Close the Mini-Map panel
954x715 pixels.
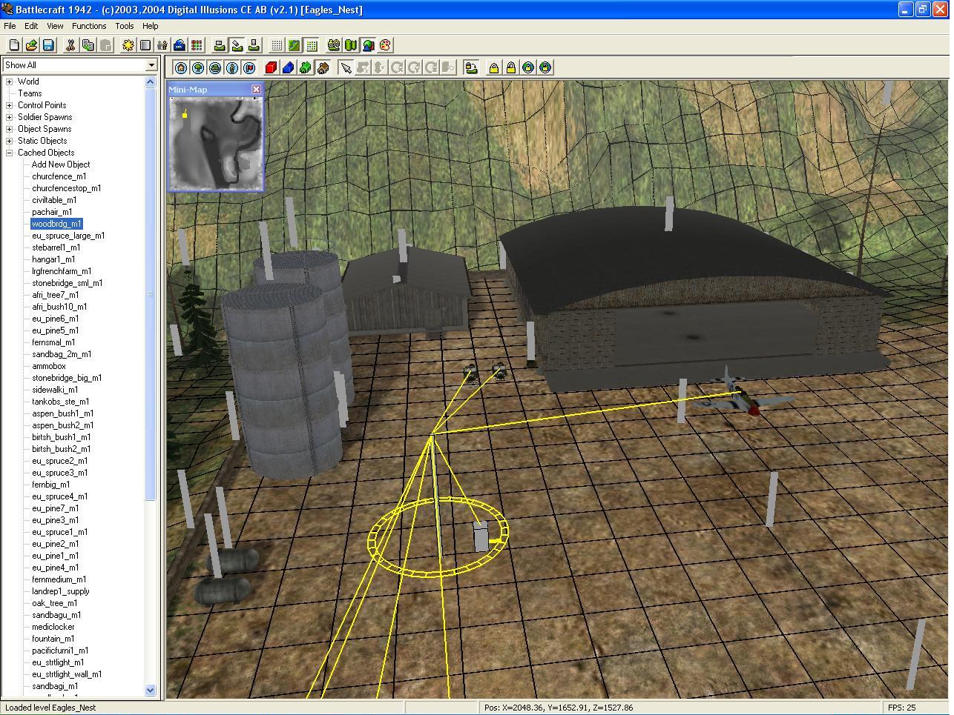click(256, 90)
